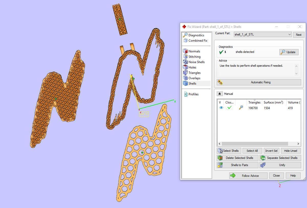Select the 419 volume value cell
The height and width of the screenshot is (208, 307).
tap(290, 108)
